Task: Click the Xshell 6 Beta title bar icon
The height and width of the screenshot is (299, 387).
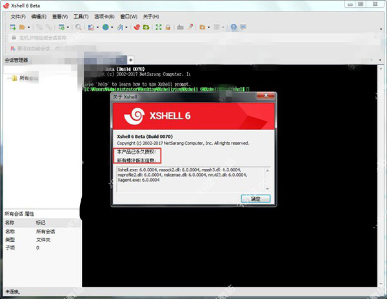Action: 6,5
